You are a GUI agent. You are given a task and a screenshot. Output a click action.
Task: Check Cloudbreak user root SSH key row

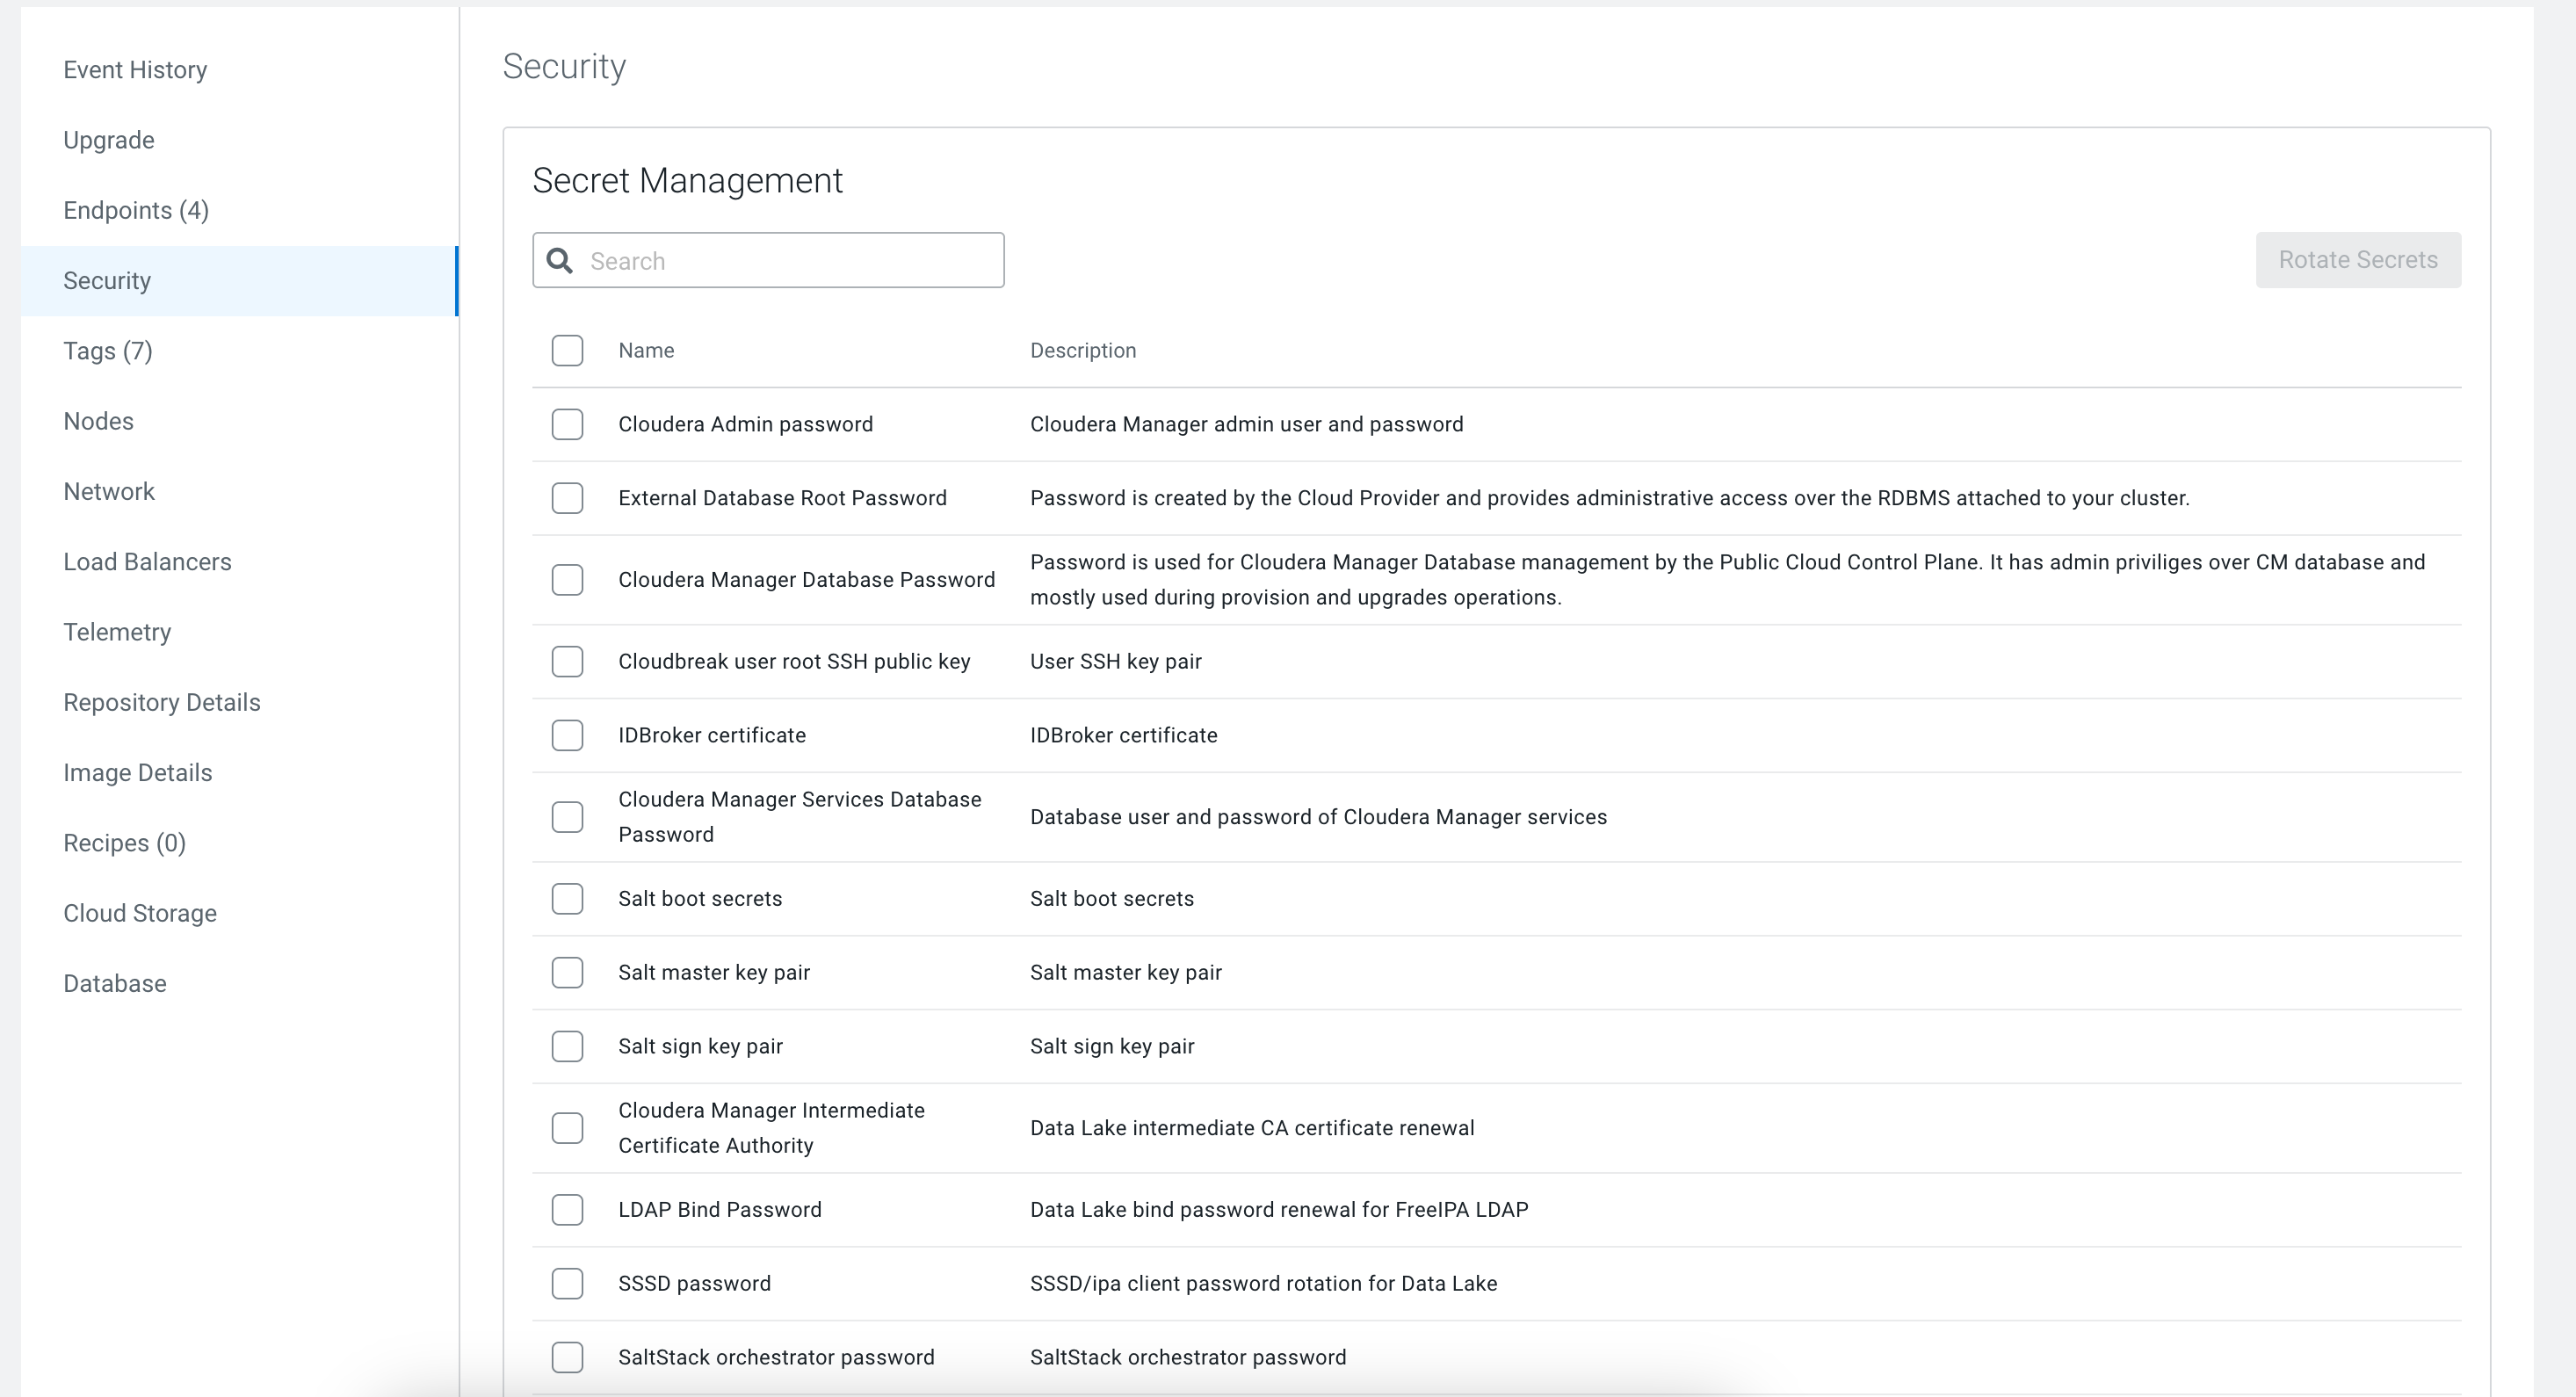coord(567,661)
